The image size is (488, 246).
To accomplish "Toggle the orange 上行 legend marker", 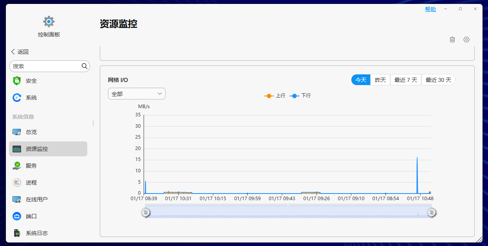I will pyautogui.click(x=269, y=96).
